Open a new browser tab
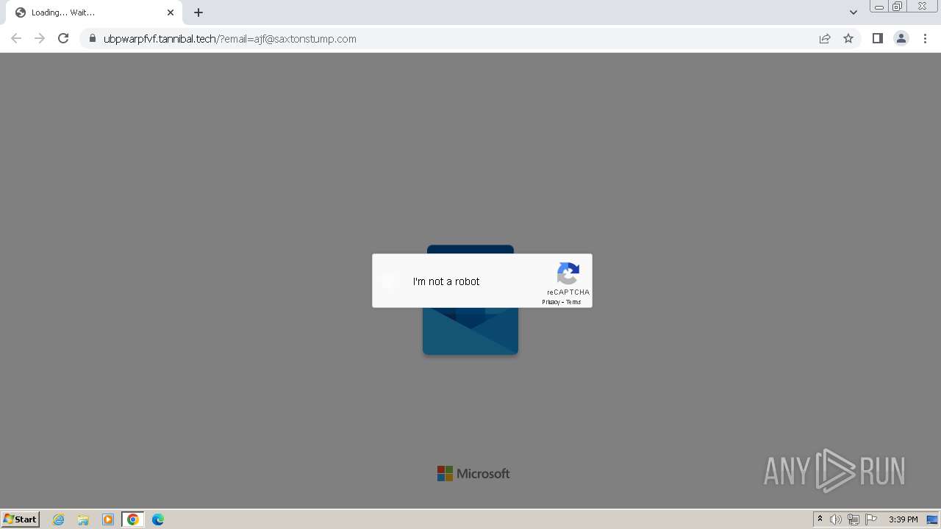Screen dimensions: 941x529 (x=198, y=12)
